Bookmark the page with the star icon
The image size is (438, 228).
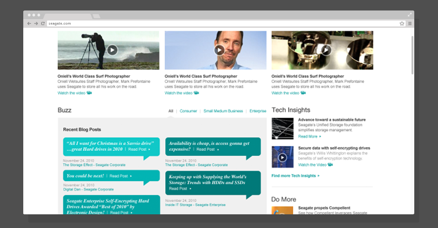[401, 23]
